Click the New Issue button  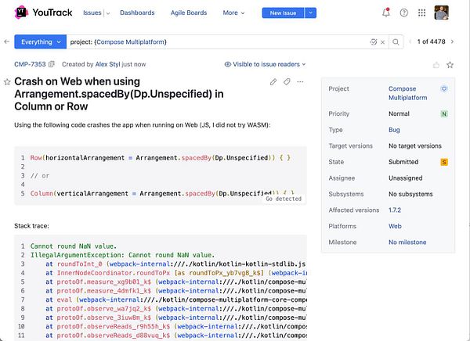[283, 13]
